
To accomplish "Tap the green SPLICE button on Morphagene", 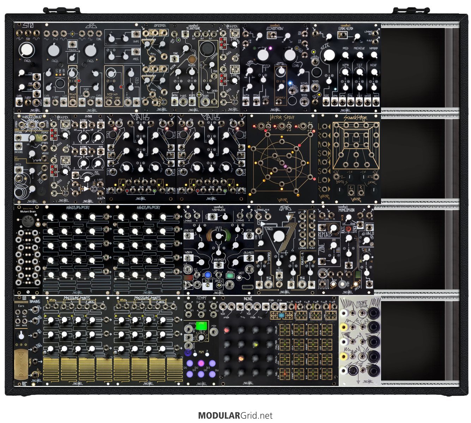I will click(230, 276).
